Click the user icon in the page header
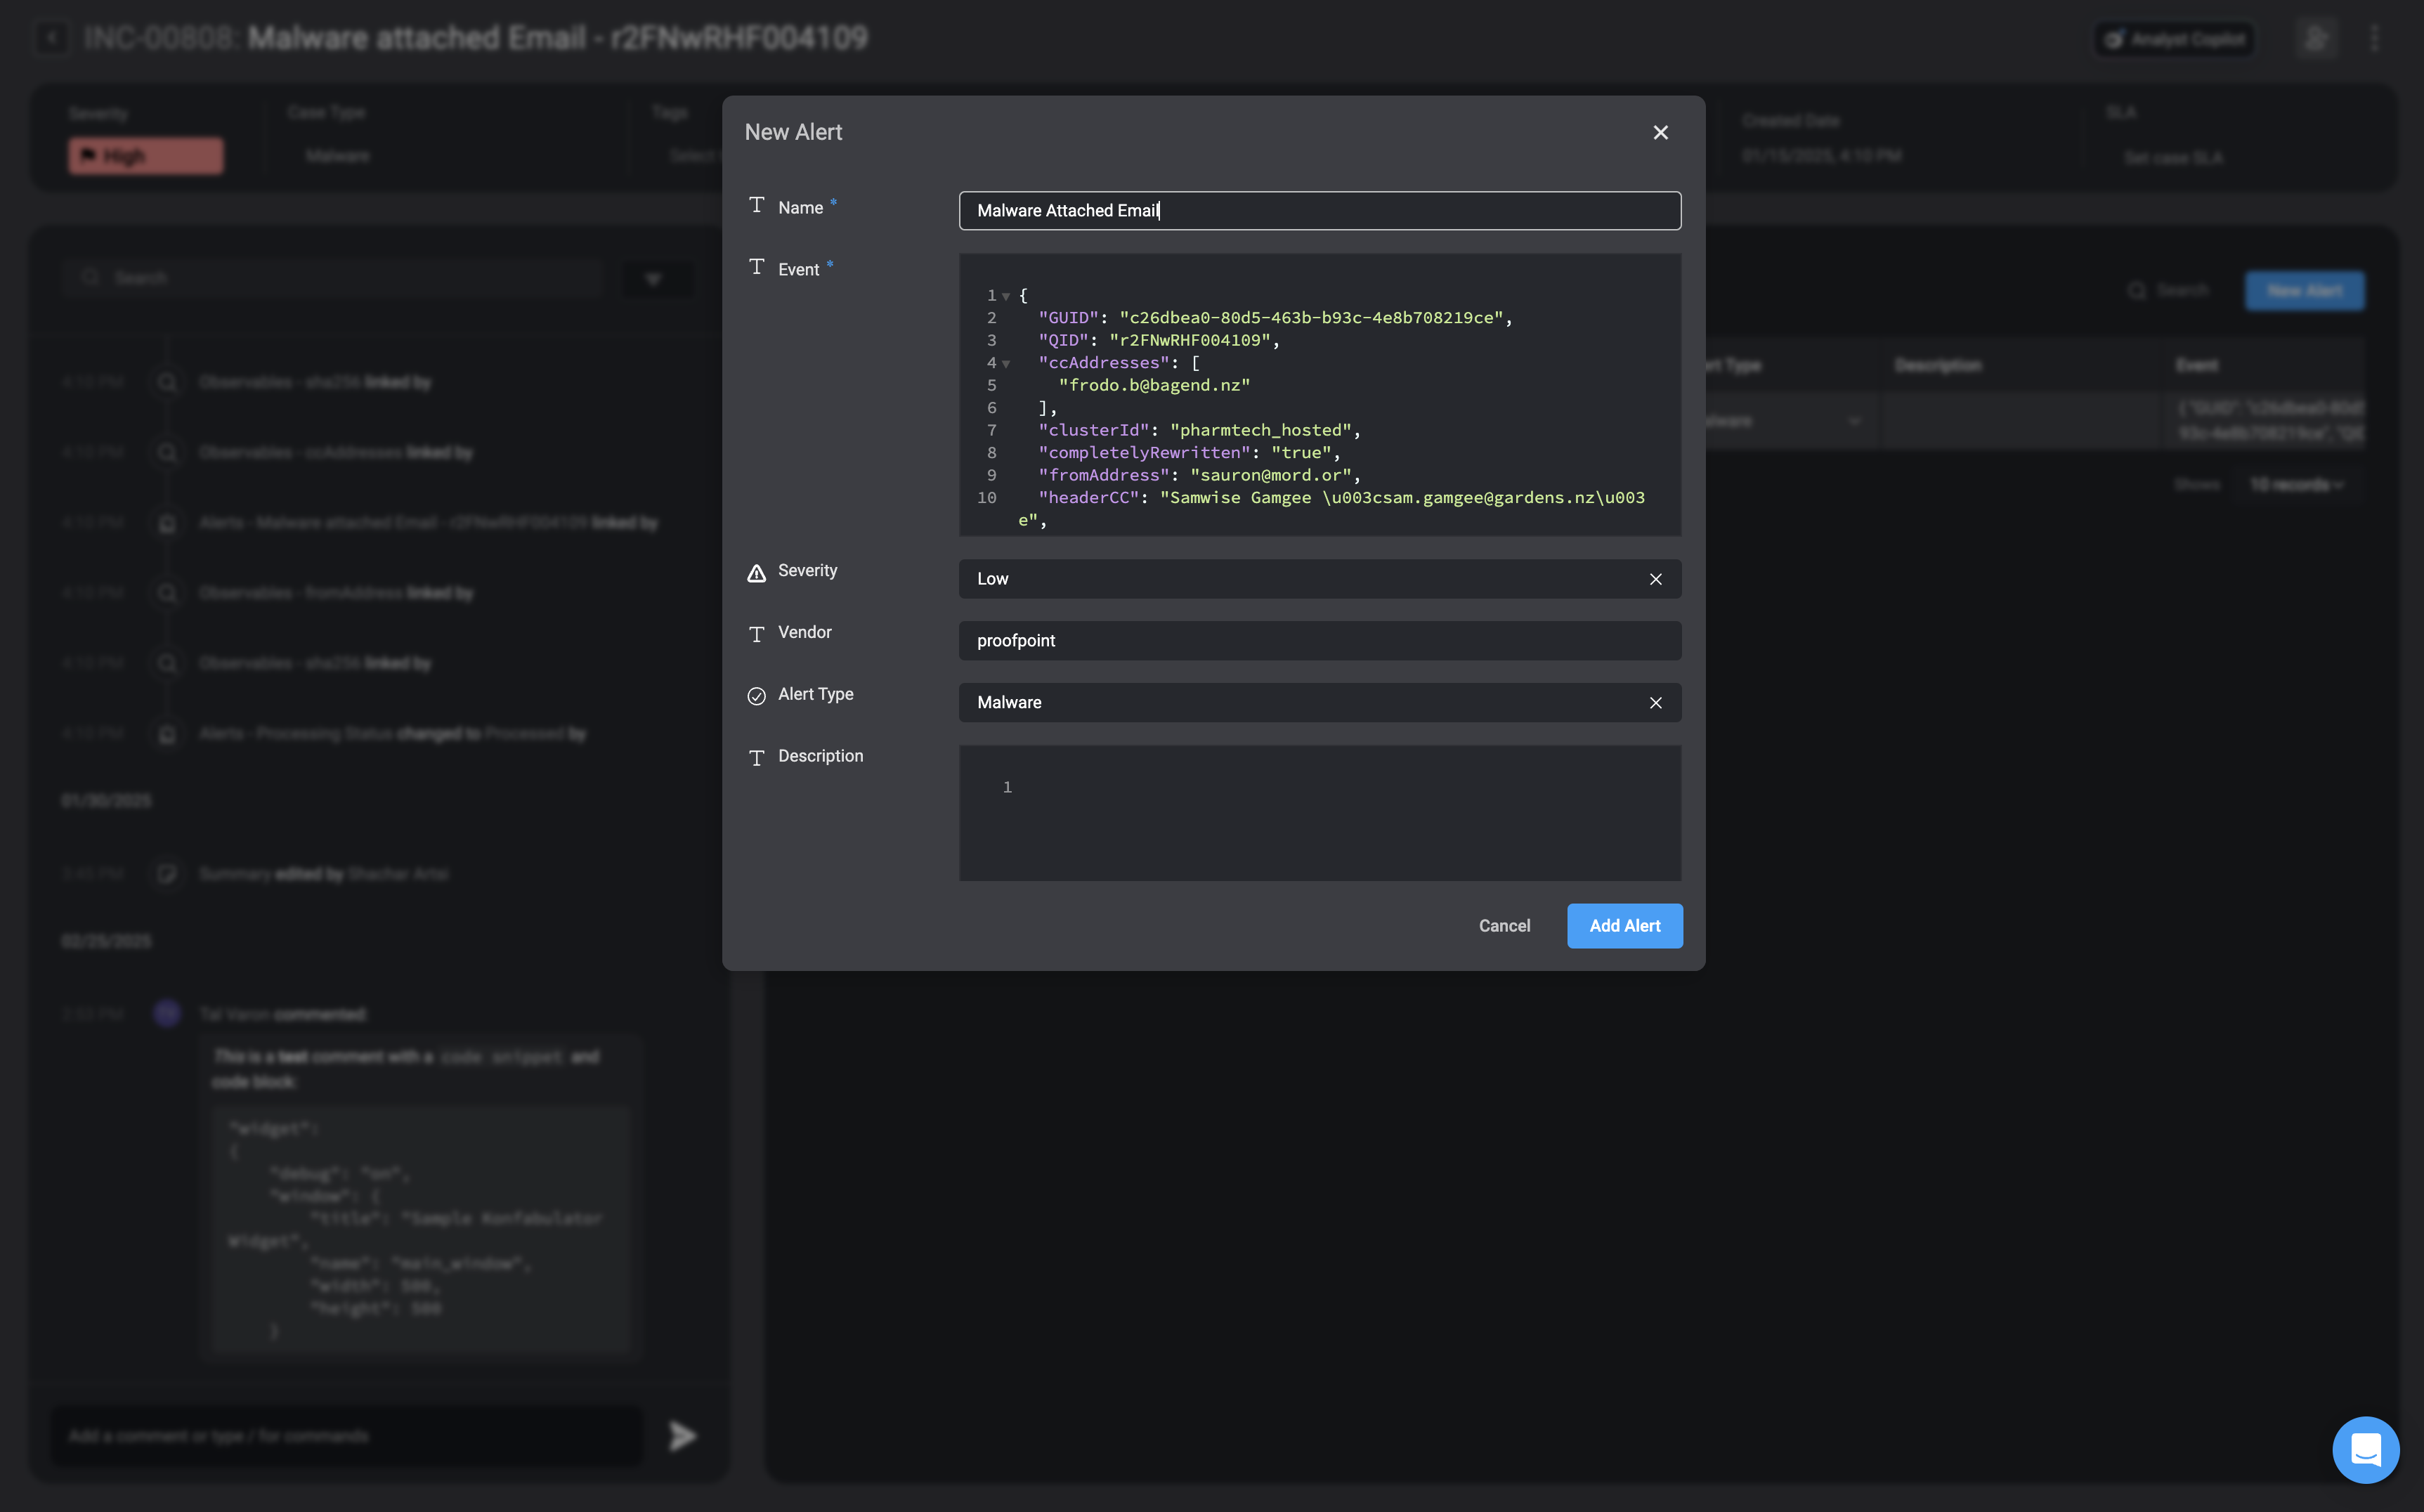Screen dimensions: 2424x1512 tap(2316, 39)
